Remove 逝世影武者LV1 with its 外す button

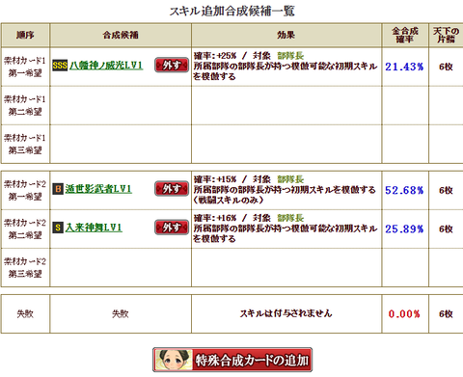pos(172,189)
